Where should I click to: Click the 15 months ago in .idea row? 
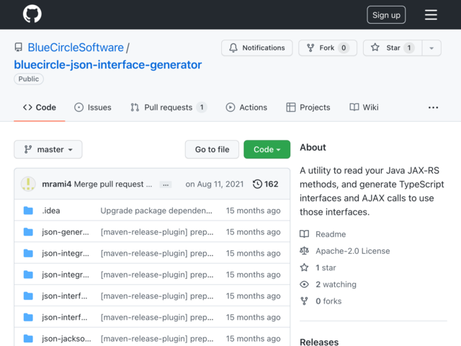(x=253, y=210)
